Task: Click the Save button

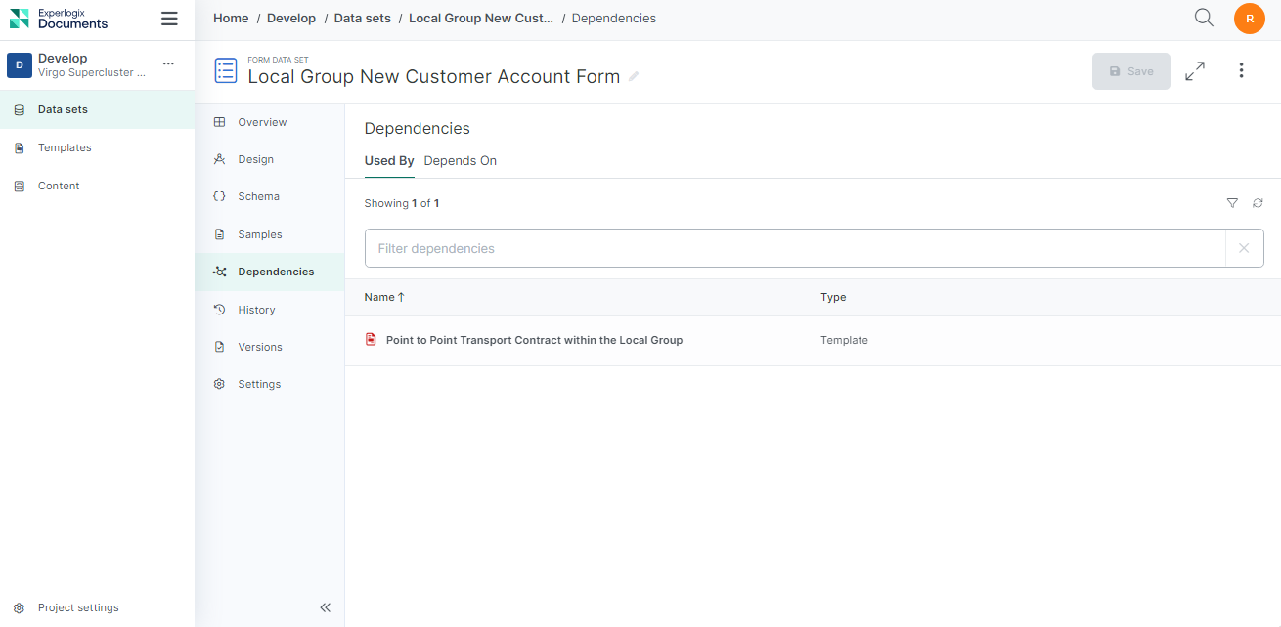Action: click(1130, 71)
